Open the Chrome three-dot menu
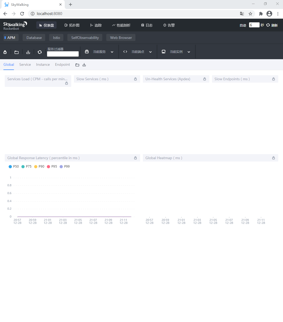The width and height of the screenshot is (283, 322). 278,14
